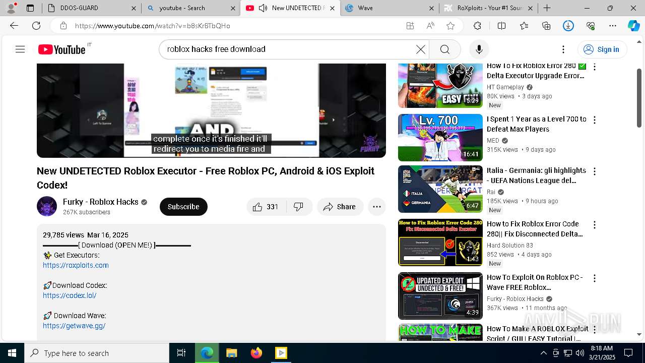The width and height of the screenshot is (645, 363).
Task: Open Read aloud icon in address bar
Action: click(430, 26)
